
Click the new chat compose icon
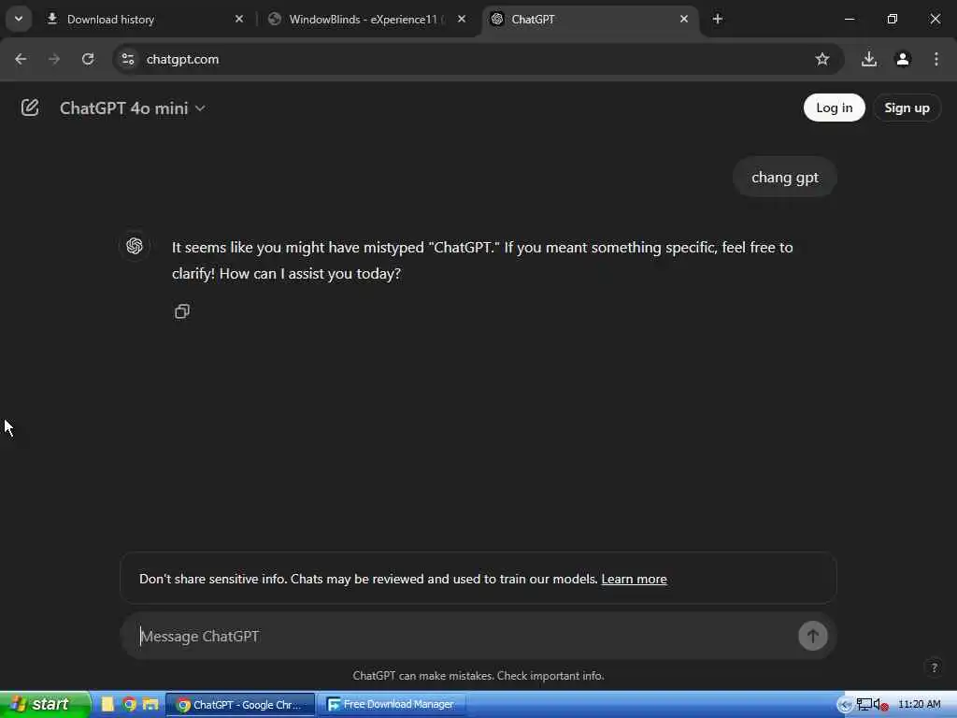29,108
